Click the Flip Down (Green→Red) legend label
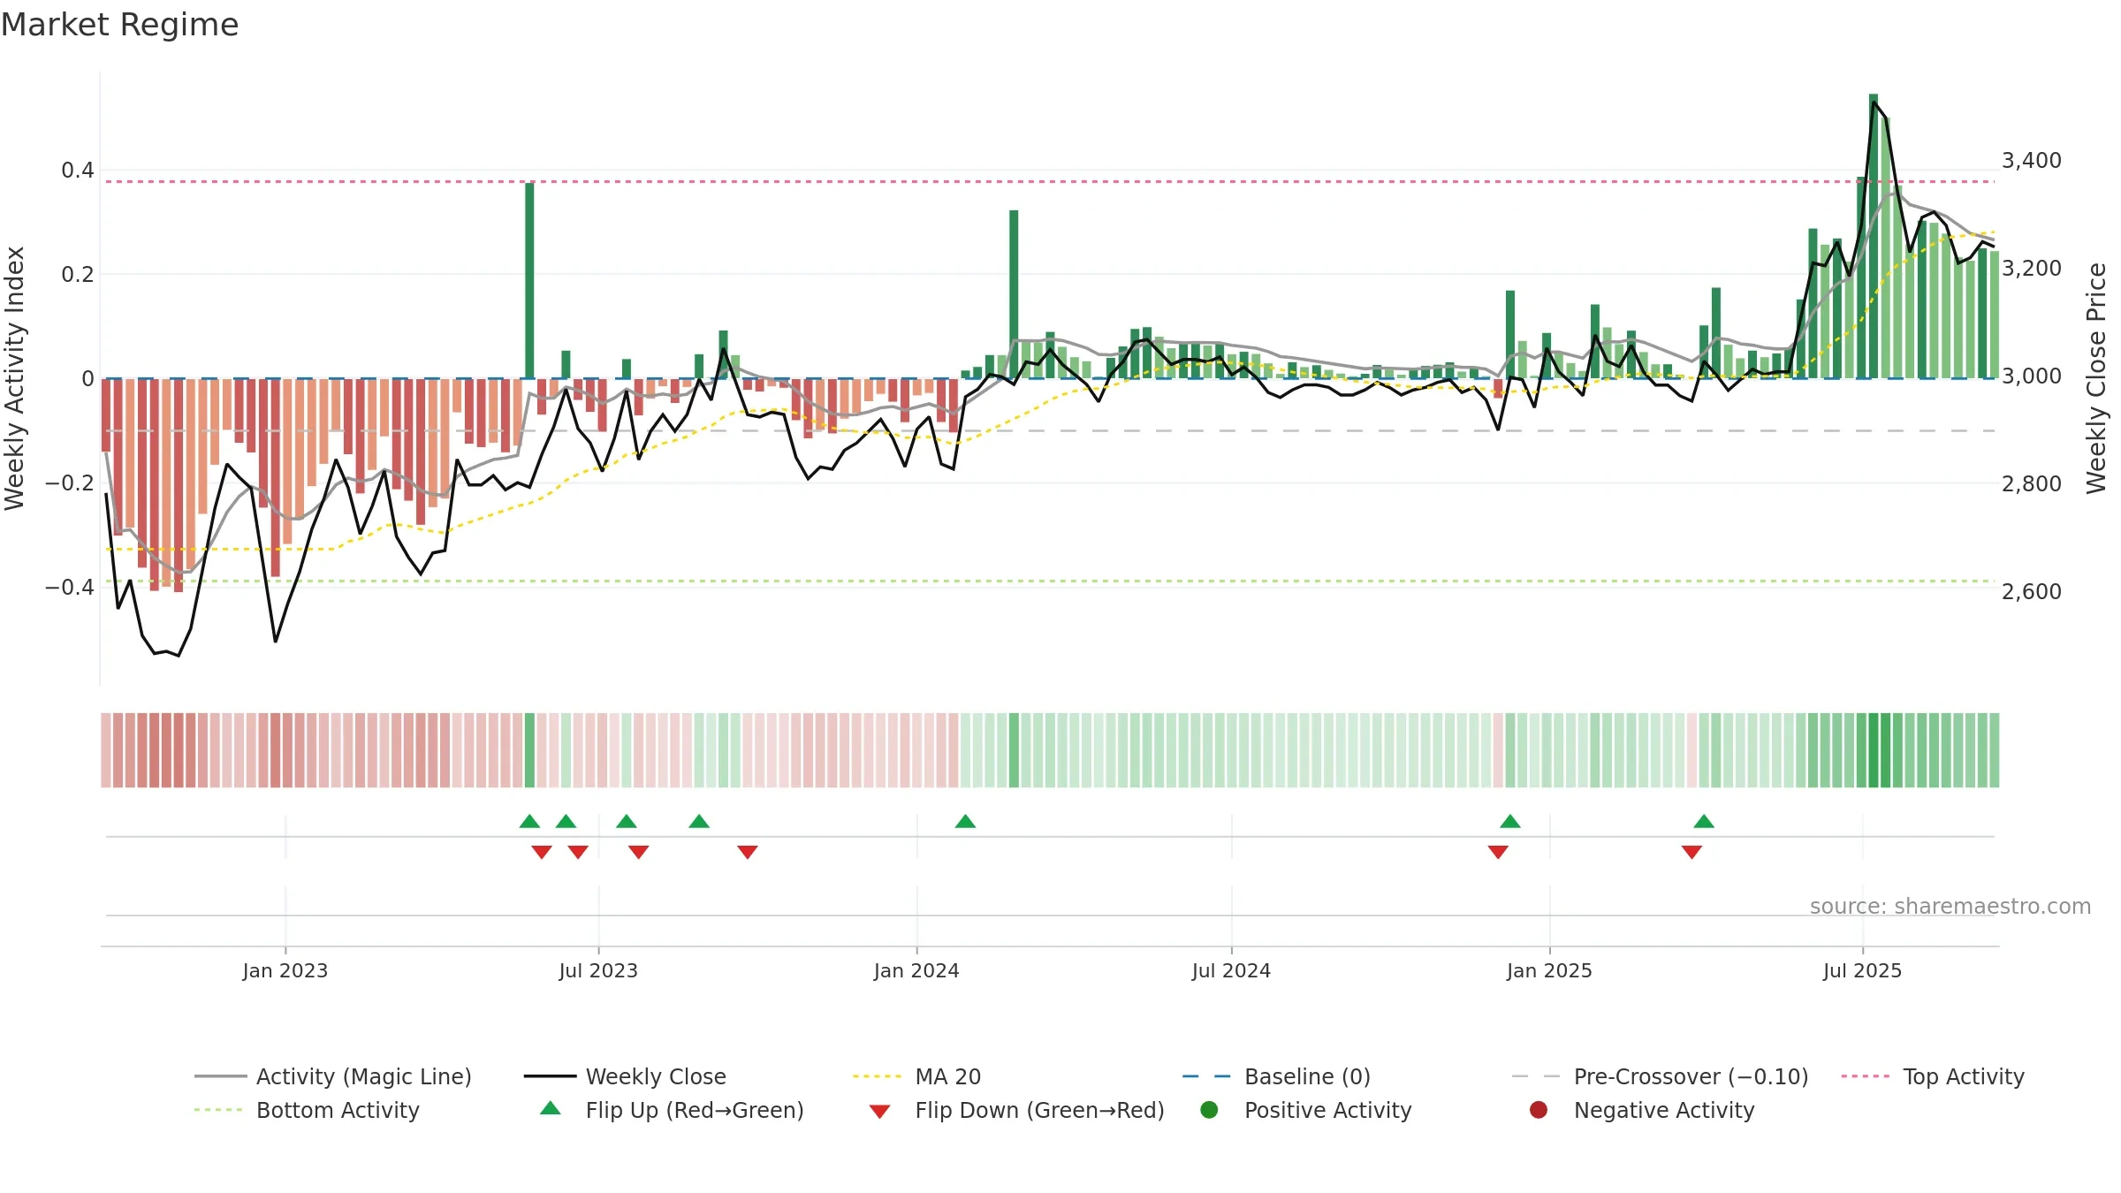The width and height of the screenshot is (2121, 1193). tap(1039, 1110)
